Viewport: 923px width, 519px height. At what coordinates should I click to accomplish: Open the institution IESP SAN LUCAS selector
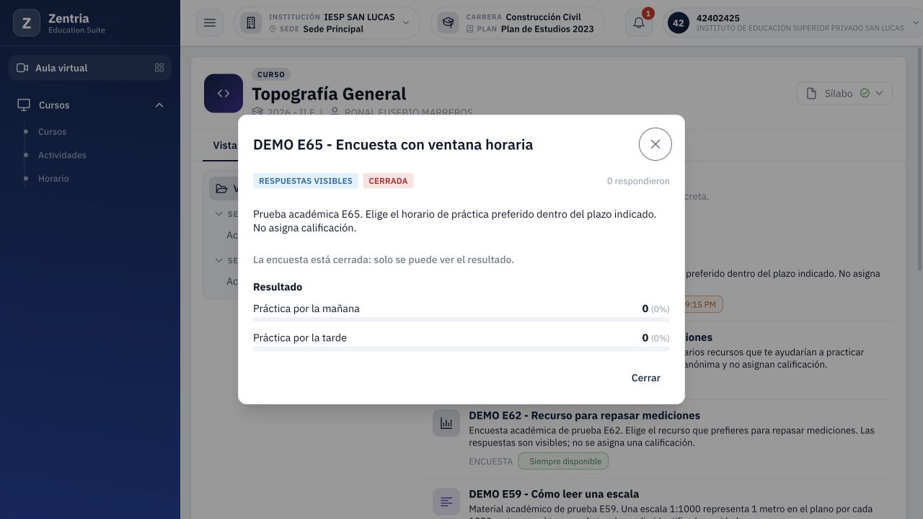pyautogui.click(x=327, y=23)
